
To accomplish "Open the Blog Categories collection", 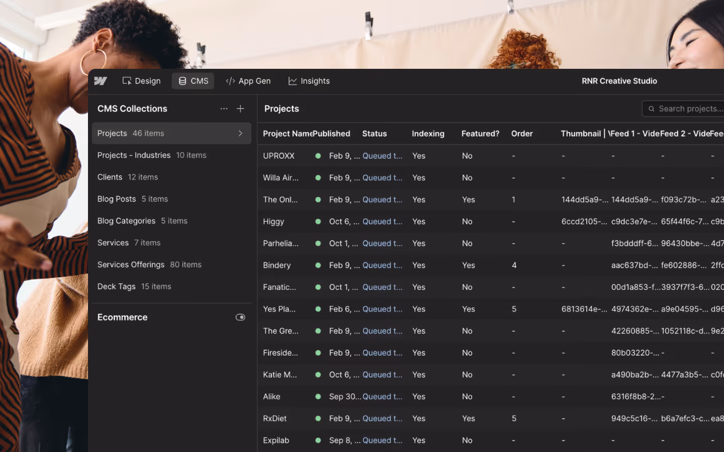I will point(171,221).
